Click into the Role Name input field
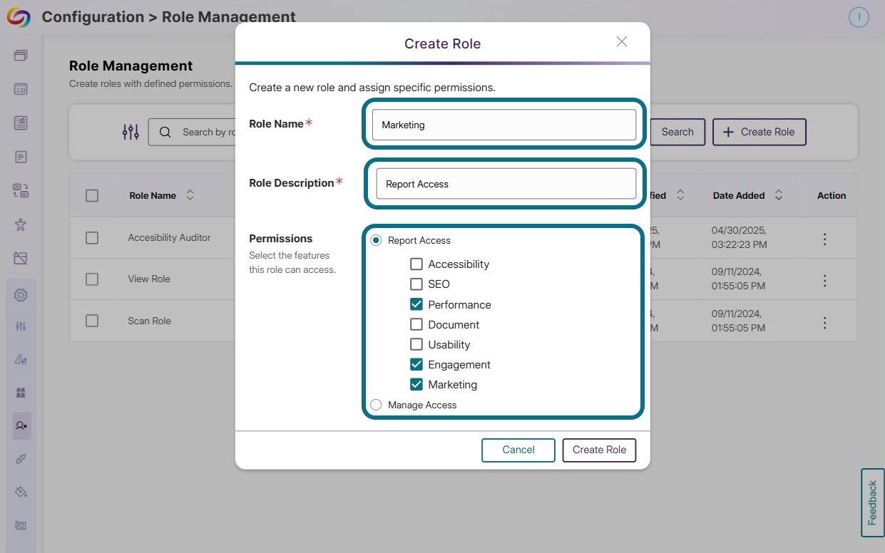This screenshot has width=885, height=553. [x=503, y=125]
